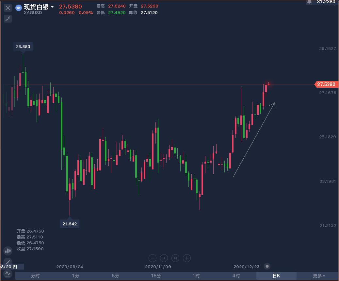Click the 29.1527 price axis label
Viewport: 339px width, 281px height.
(328, 48)
